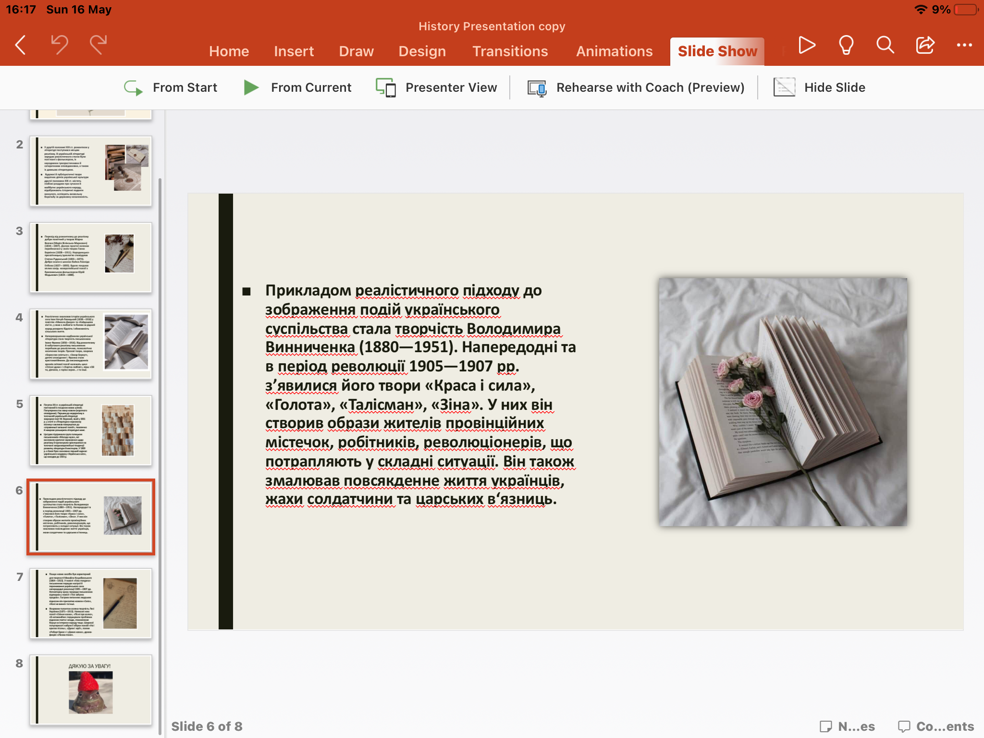
Task: Tap the Wi-Fi icon in status bar
Action: [921, 10]
